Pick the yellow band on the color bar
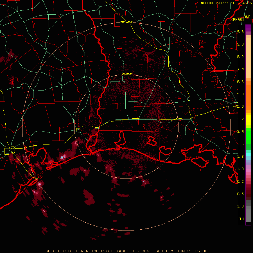The height and width of the screenshot is (253, 253). pos(248,120)
